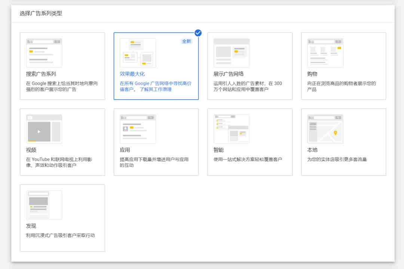Click the blue checkmark on 效果最大化 card
The width and height of the screenshot is (404, 269).
(x=198, y=33)
